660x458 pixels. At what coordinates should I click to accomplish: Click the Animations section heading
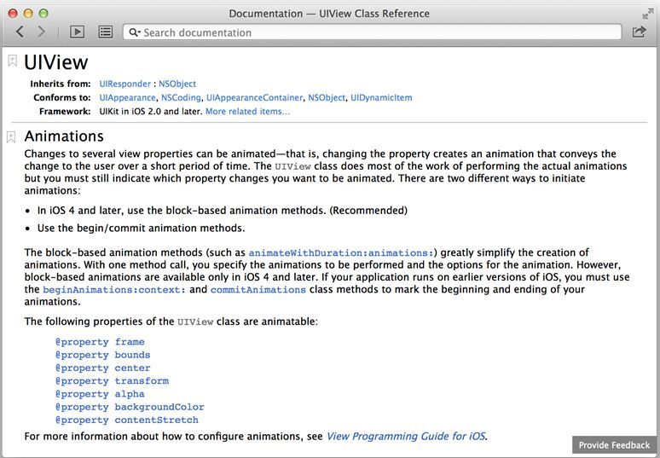pyautogui.click(x=64, y=136)
